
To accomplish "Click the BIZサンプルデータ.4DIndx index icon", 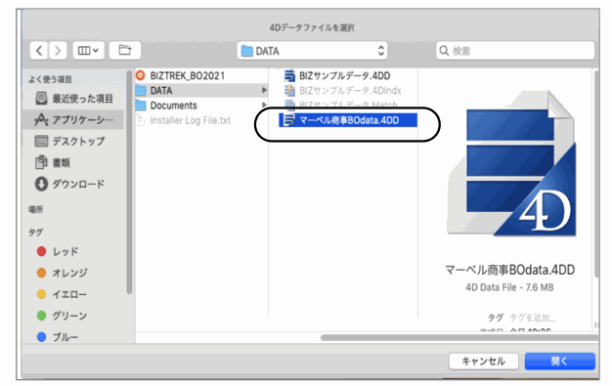I will (x=289, y=91).
